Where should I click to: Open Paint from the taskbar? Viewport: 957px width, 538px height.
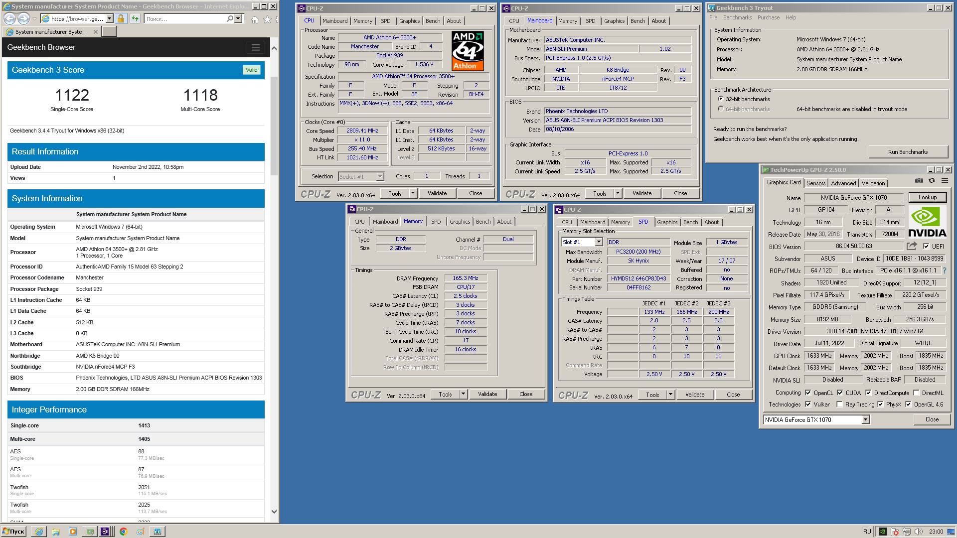point(141,532)
